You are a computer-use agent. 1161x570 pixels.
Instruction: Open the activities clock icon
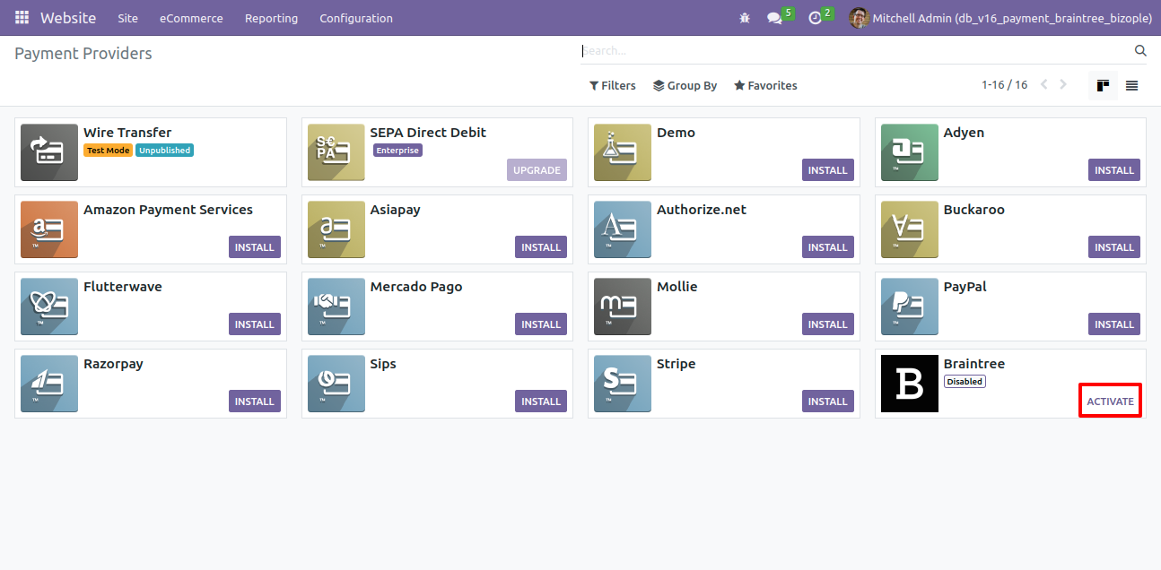tap(815, 18)
